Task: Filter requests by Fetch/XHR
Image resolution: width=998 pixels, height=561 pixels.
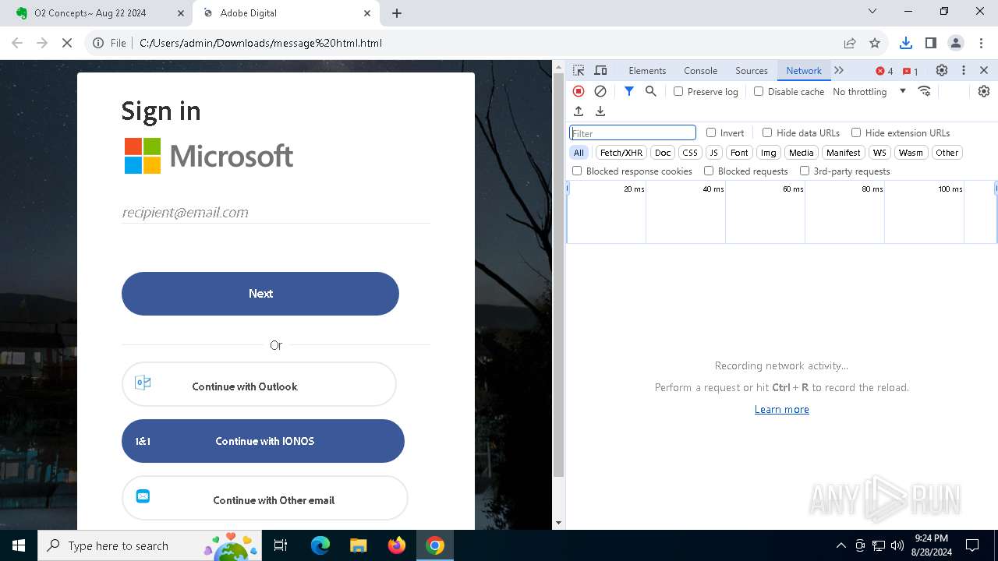Action: coord(621,153)
